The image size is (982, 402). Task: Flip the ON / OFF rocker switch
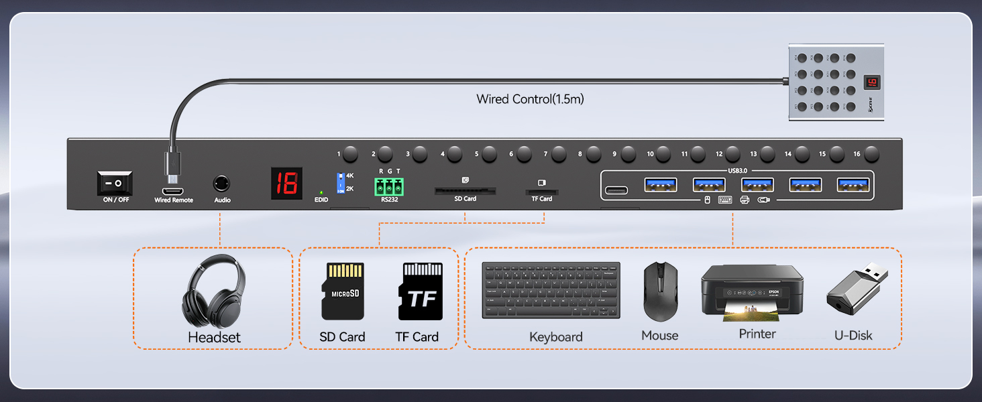[115, 182]
